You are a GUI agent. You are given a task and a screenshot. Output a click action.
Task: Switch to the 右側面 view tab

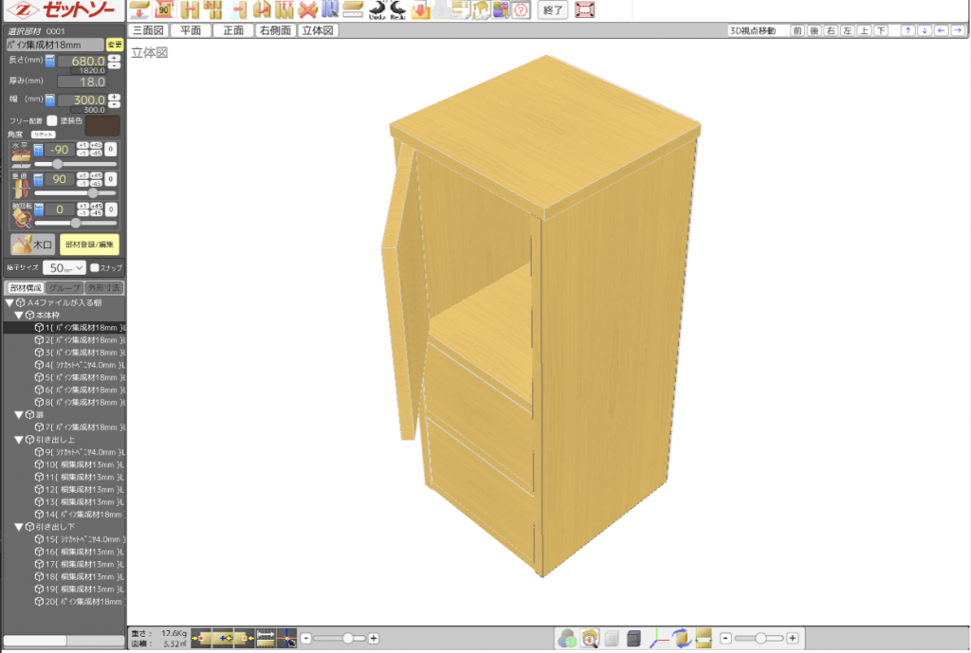coord(276,30)
